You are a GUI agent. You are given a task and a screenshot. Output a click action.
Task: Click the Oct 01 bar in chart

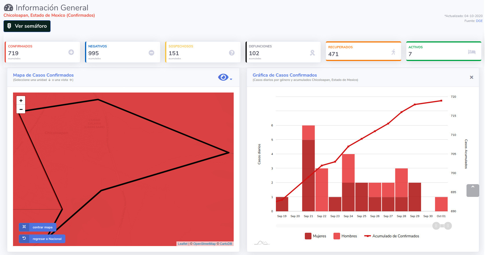tap(441, 204)
